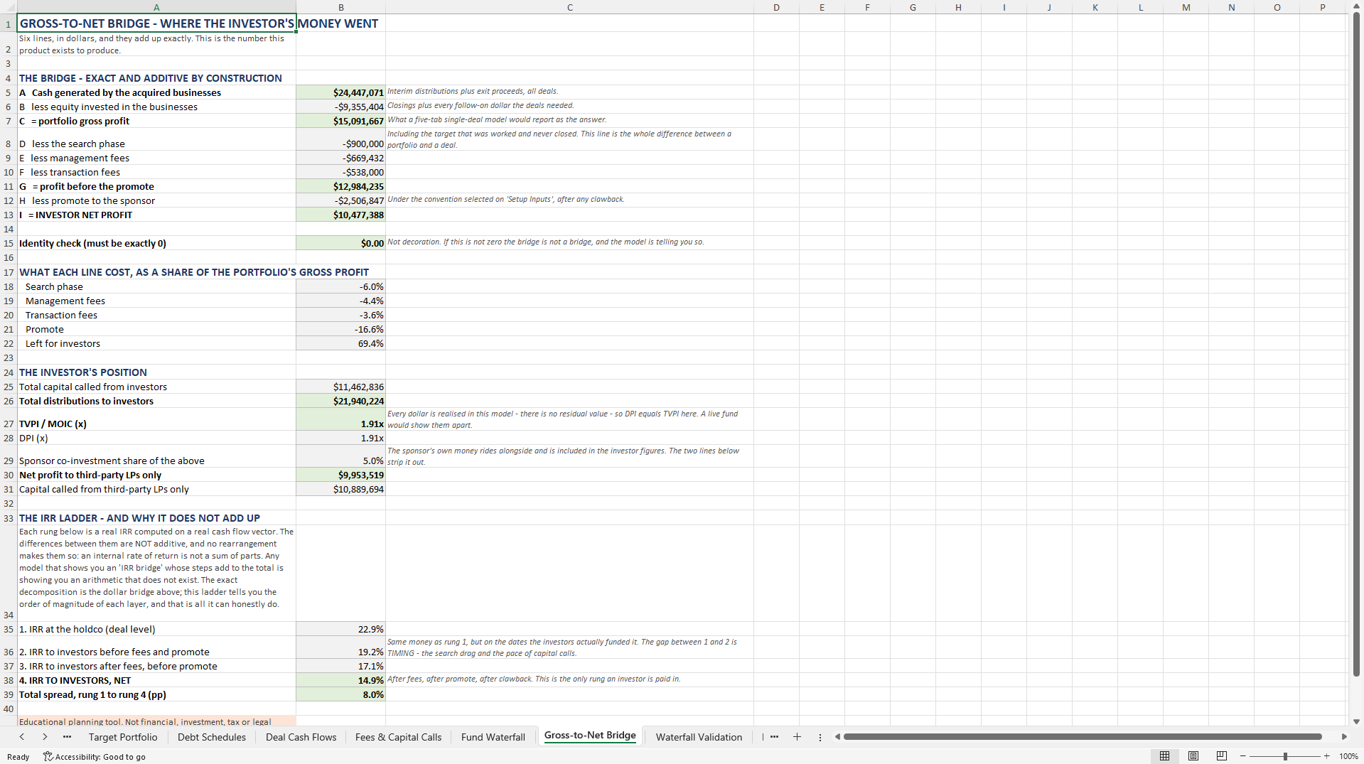Image resolution: width=1364 pixels, height=764 pixels.
Task: Select the title cell GROSS-TO-NET BRIDGE
Action: coord(156,23)
